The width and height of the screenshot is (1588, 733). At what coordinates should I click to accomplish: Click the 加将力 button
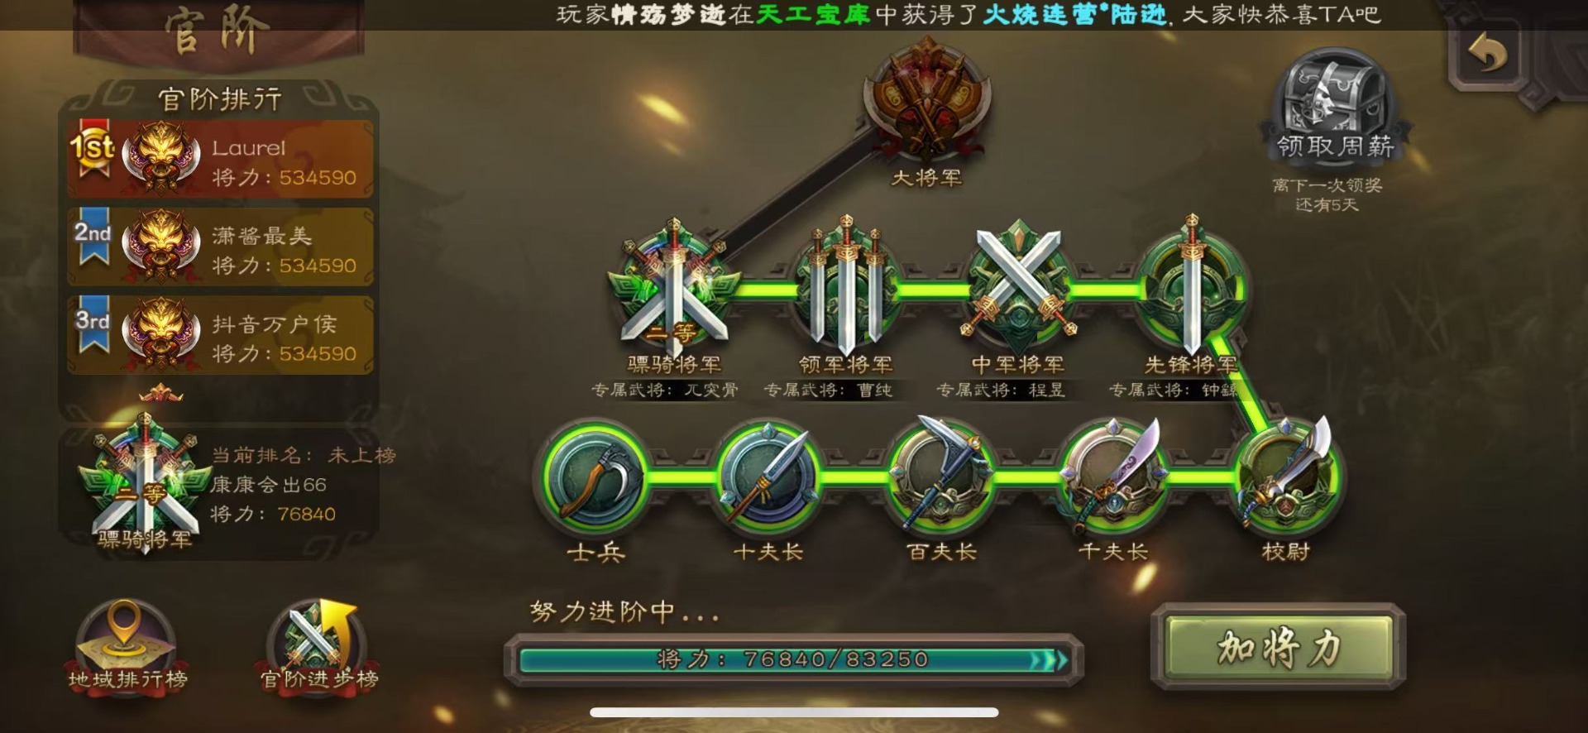tap(1279, 647)
